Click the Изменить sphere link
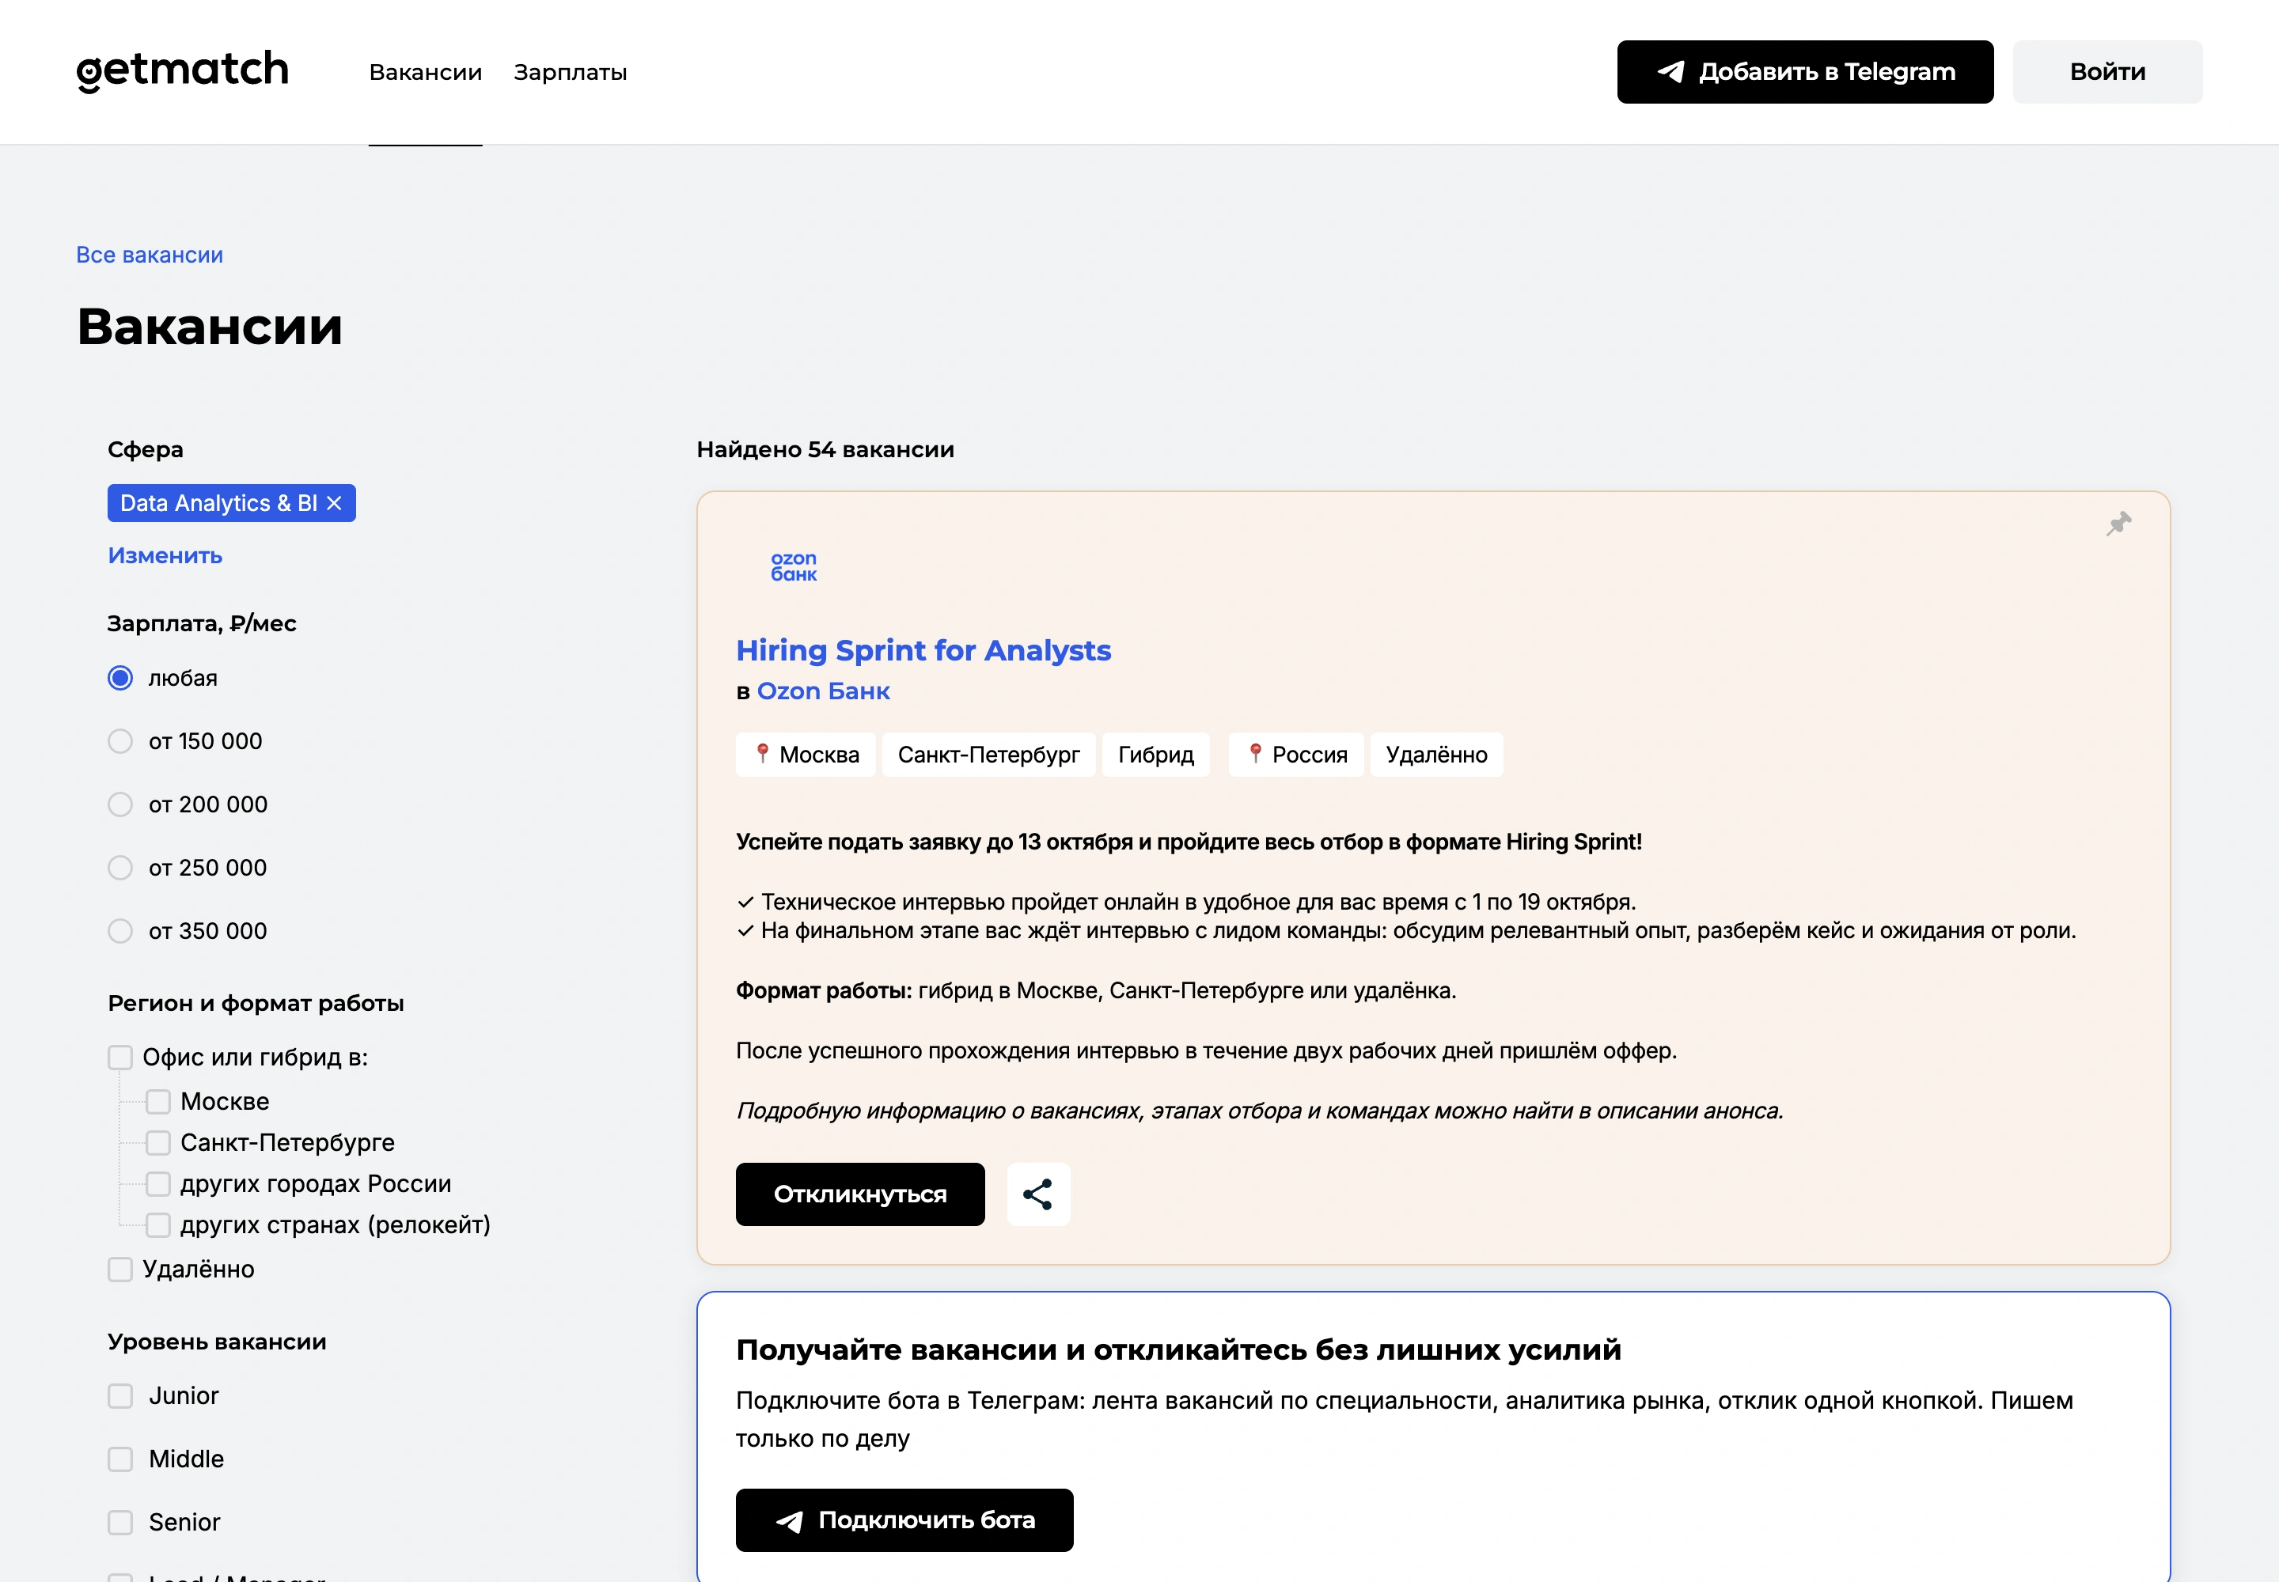2279x1582 pixels. point(165,555)
